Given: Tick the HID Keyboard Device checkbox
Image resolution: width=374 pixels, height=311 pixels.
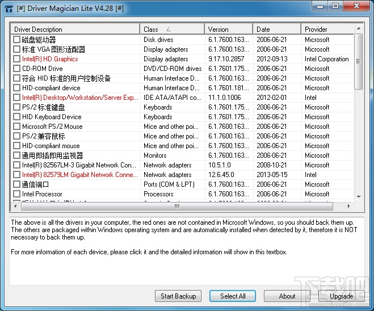Looking at the screenshot, I should click(16, 117).
